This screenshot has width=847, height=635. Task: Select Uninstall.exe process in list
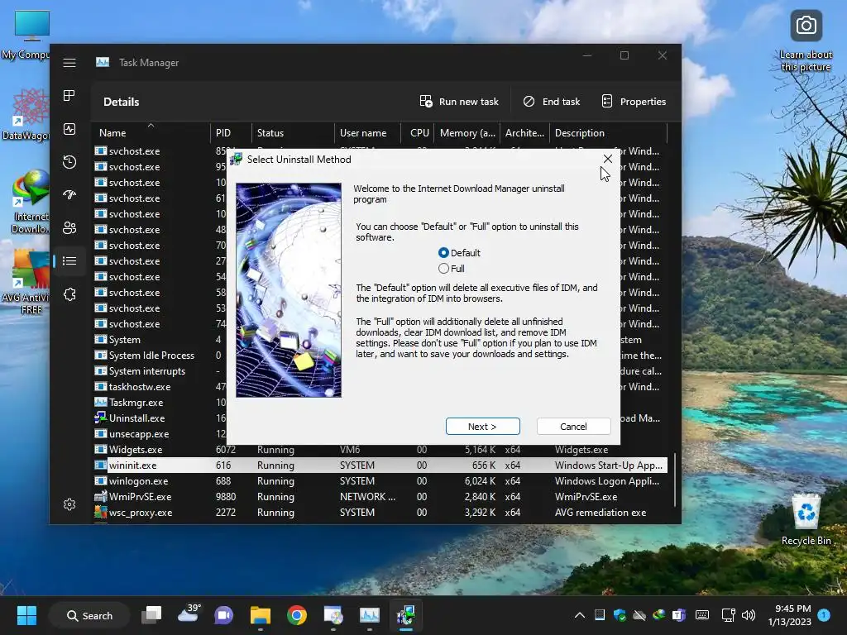coord(136,418)
